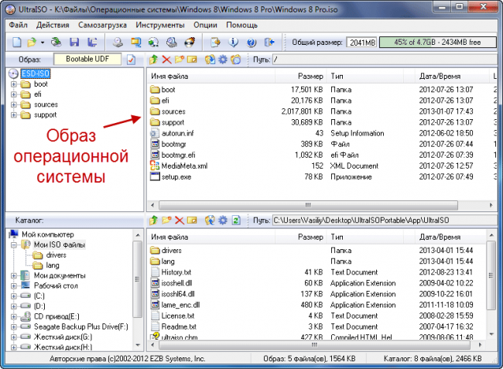The width and height of the screenshot is (503, 369).
Task: Select setup.exe in the image file list
Action: click(176, 177)
